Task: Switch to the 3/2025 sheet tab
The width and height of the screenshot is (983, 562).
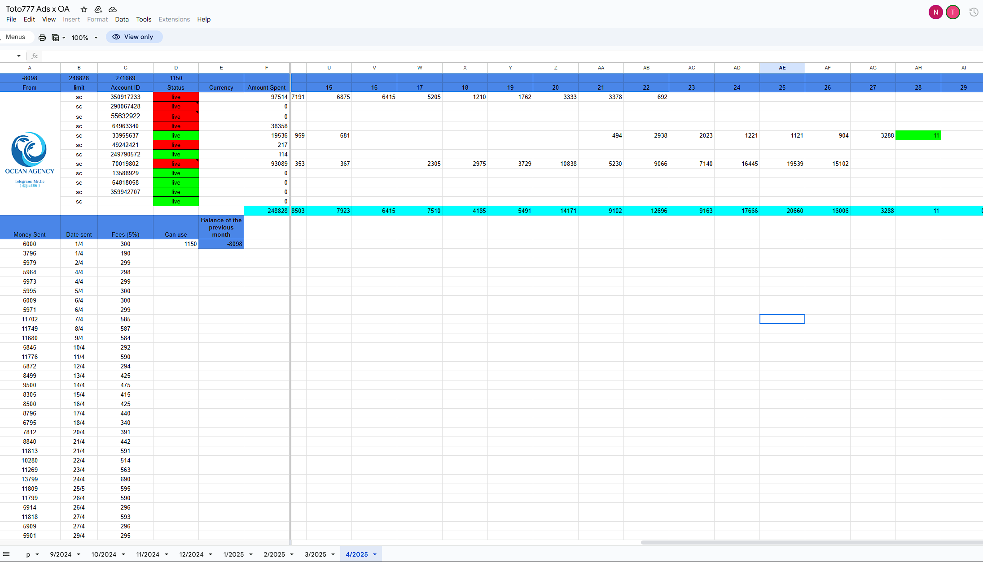Action: (x=316, y=554)
